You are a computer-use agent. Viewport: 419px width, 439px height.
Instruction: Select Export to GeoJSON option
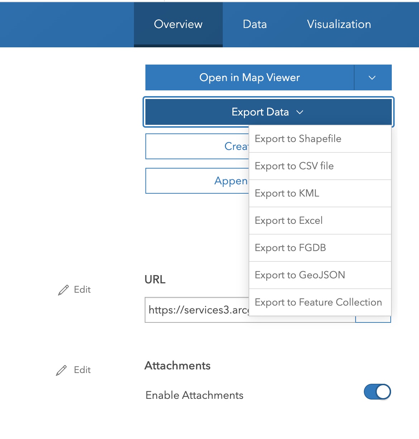coord(300,275)
